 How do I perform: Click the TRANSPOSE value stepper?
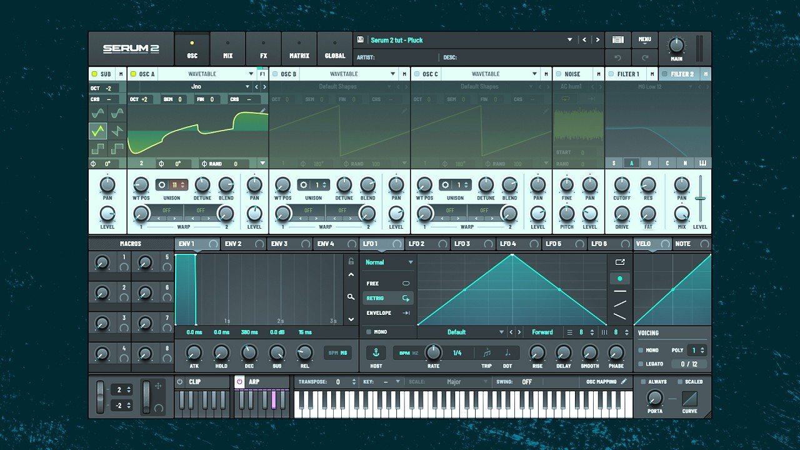coord(354,381)
